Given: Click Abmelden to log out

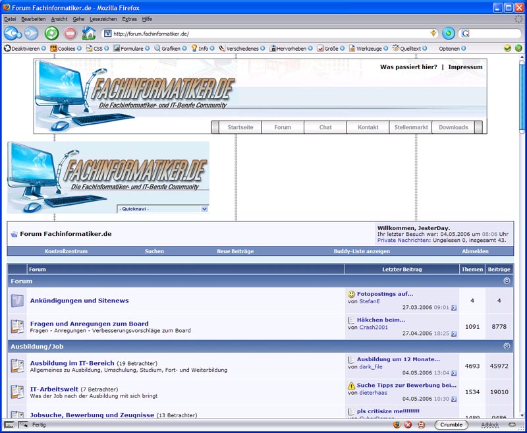Looking at the screenshot, I should tap(475, 251).
